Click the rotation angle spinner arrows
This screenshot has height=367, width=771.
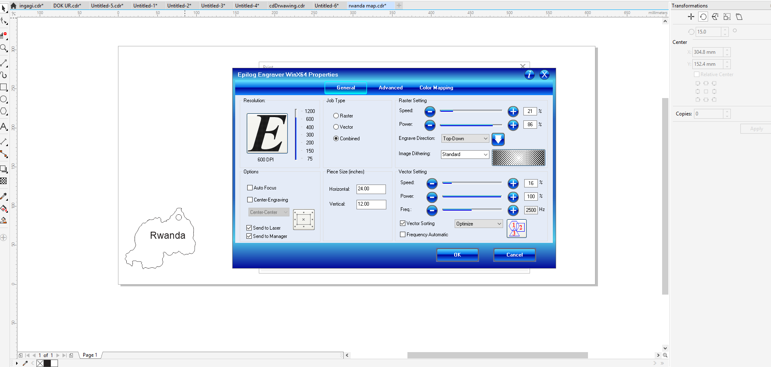pos(725,32)
